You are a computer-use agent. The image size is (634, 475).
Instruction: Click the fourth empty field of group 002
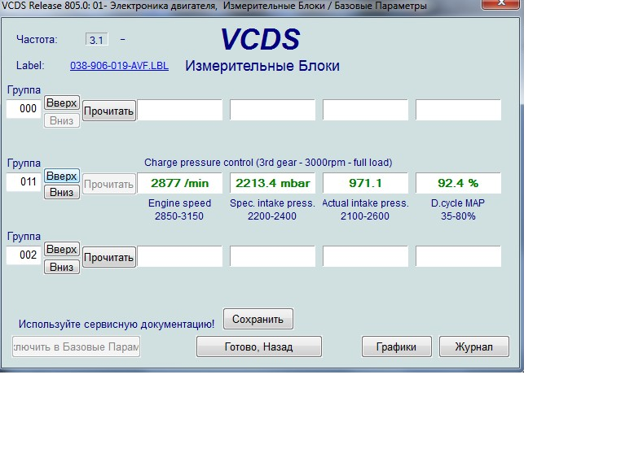(x=458, y=256)
